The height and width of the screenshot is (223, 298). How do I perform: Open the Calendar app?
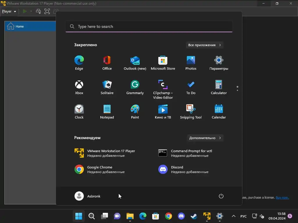219,112
